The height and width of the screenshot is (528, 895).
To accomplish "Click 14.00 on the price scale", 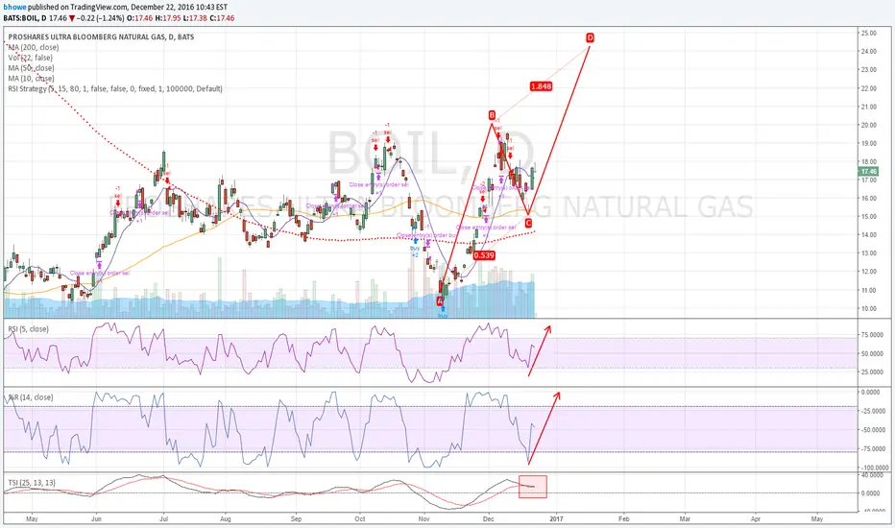I will click(869, 234).
